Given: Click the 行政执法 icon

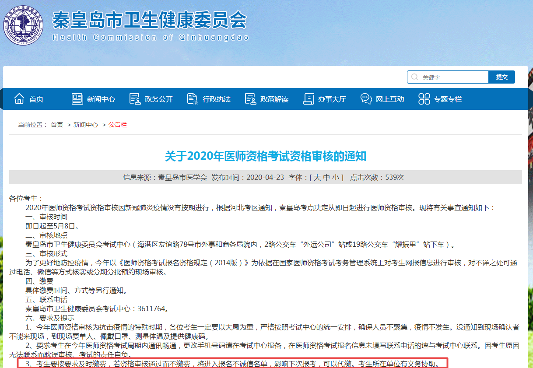Looking at the screenshot, I should [x=193, y=99].
